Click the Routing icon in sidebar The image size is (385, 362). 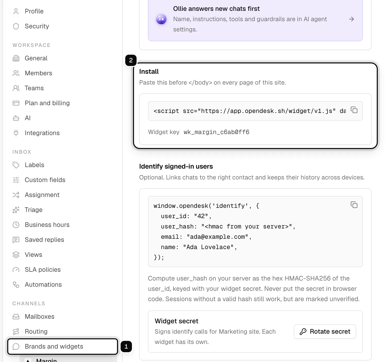[x=16, y=332]
